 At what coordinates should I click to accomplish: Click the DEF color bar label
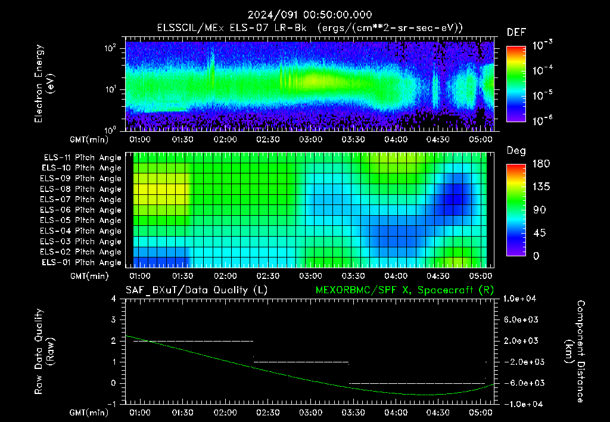pos(516,33)
